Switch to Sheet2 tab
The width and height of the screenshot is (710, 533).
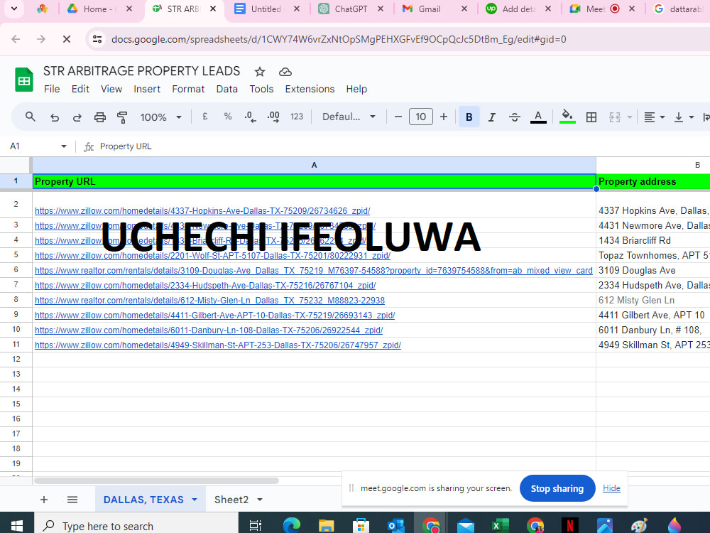[231, 500]
